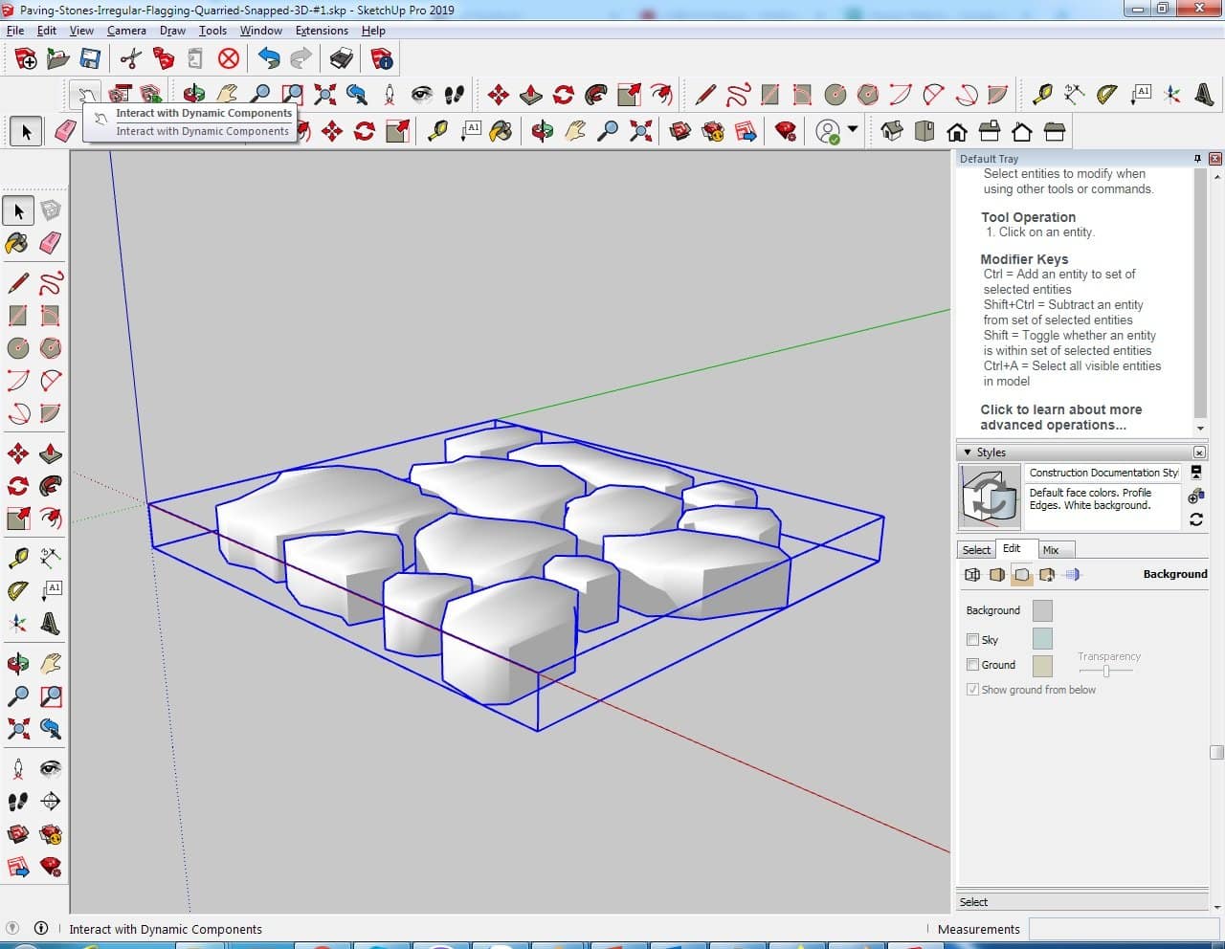Click the Save floppy disk icon
The height and width of the screenshot is (949, 1225).
pos(90,59)
